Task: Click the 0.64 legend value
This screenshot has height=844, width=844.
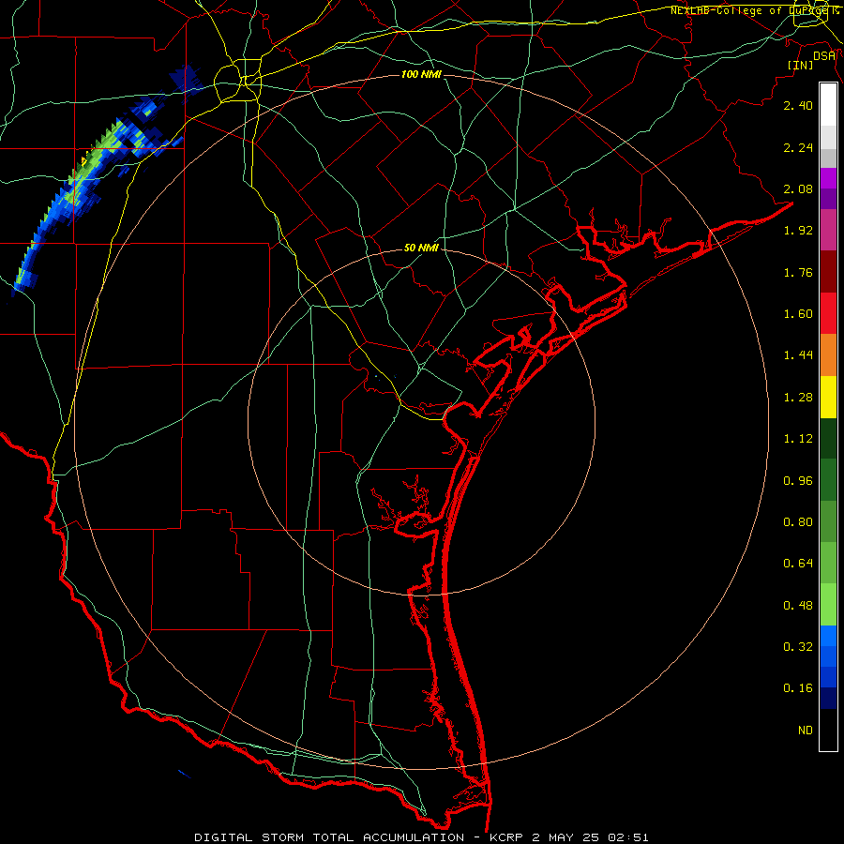Action: coord(798,564)
